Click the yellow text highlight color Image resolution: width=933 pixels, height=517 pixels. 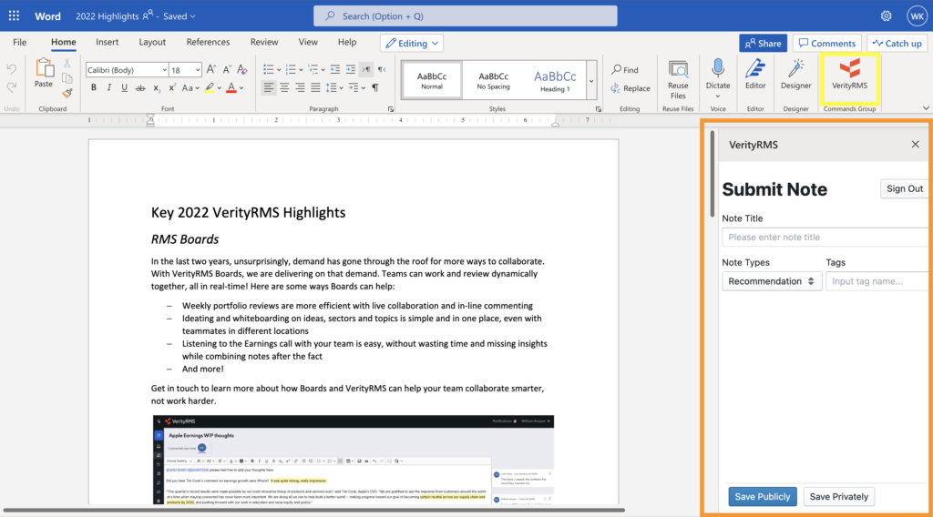pos(210,88)
